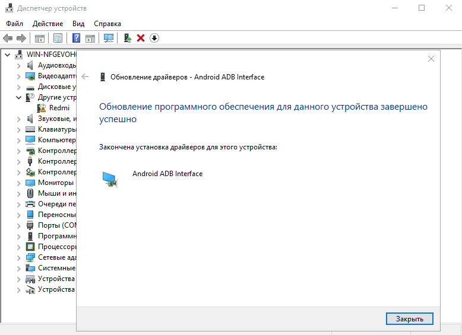Open the Справка menu
The image size is (462, 335).
pyautogui.click(x=107, y=24)
